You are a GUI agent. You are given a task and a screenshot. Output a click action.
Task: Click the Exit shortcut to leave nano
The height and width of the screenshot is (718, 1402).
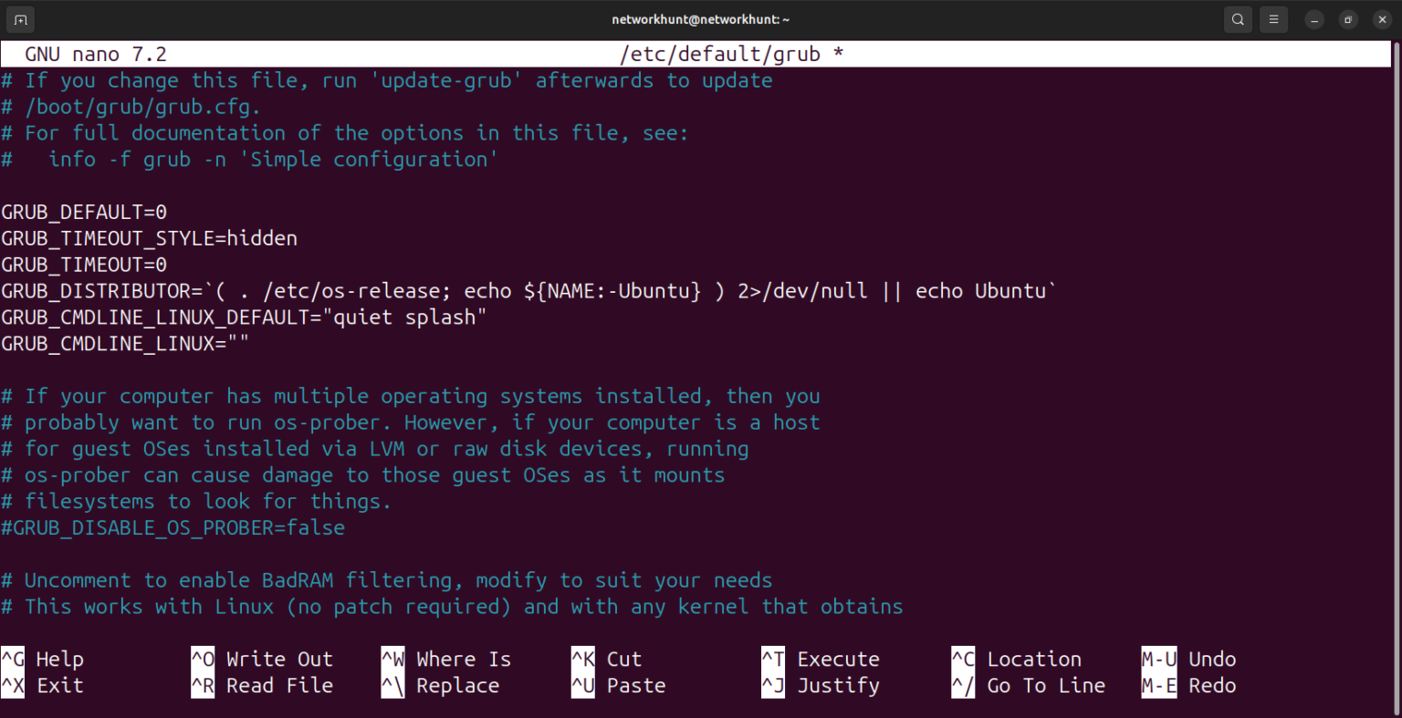click(x=57, y=685)
